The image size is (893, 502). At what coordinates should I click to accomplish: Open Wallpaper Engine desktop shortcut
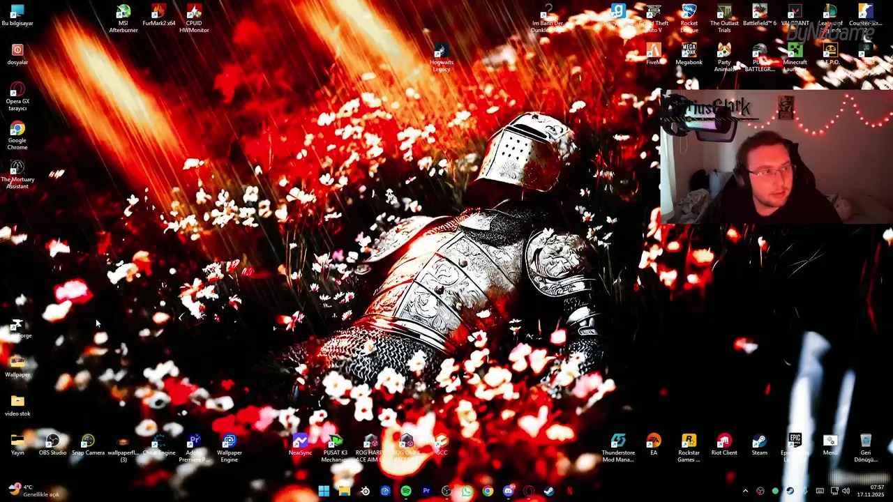tap(230, 448)
